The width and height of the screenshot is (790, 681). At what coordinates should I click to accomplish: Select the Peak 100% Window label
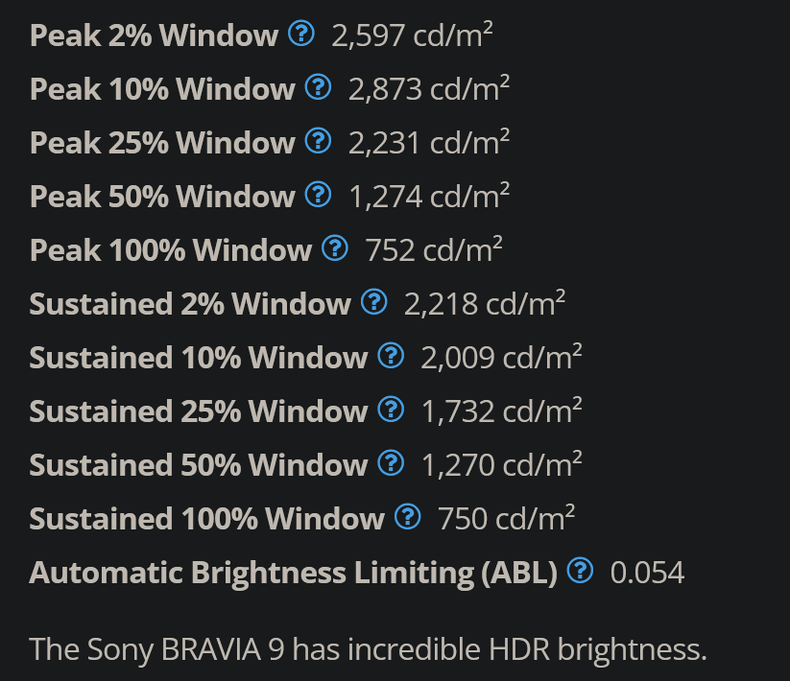click(x=168, y=249)
